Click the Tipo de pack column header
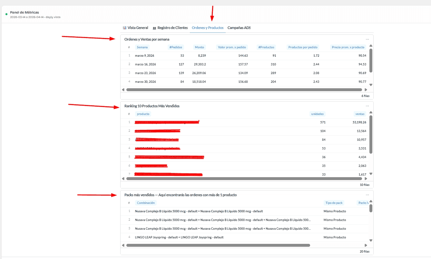431x259 pixels. click(334, 203)
